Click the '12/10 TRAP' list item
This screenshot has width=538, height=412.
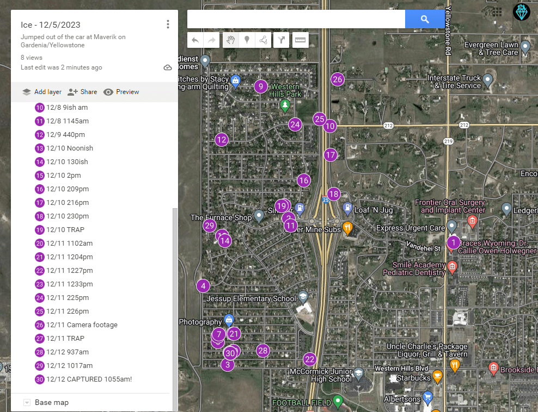(65, 230)
